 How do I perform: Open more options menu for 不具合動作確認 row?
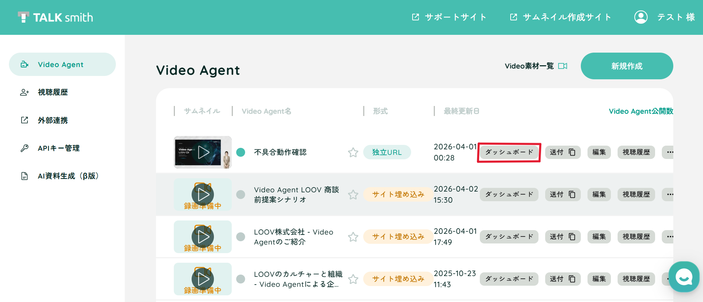668,152
